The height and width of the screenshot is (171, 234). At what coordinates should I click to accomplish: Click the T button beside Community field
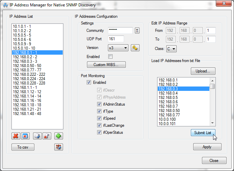(x=137, y=31)
